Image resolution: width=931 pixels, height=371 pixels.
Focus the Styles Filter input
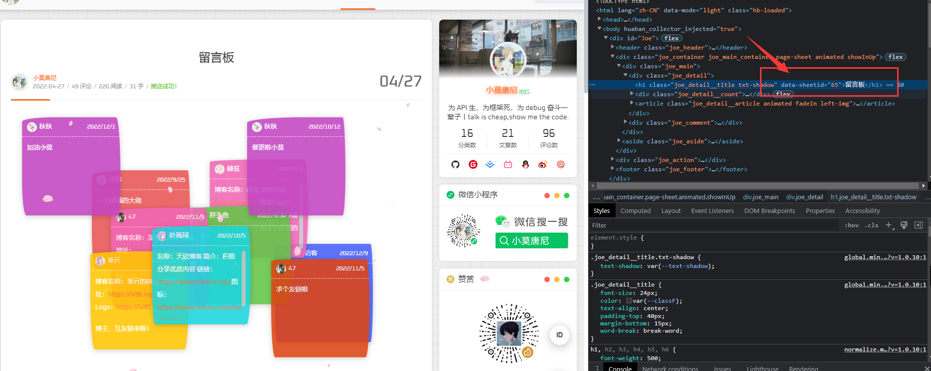click(x=714, y=225)
